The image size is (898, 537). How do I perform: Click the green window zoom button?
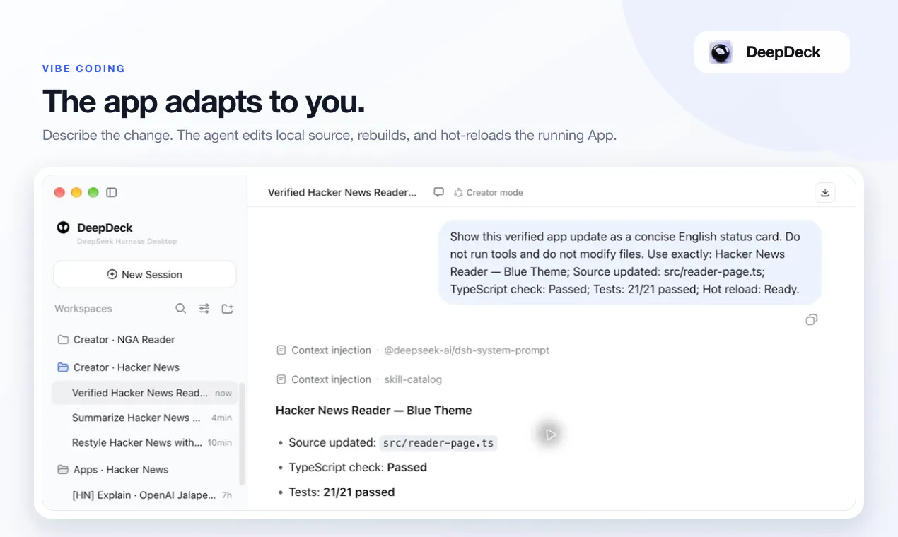[93, 192]
